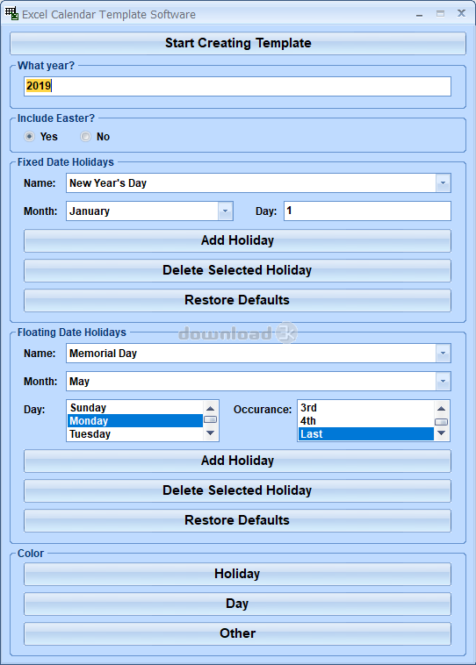Click the Occurance list scroll-down arrow

click(x=441, y=433)
